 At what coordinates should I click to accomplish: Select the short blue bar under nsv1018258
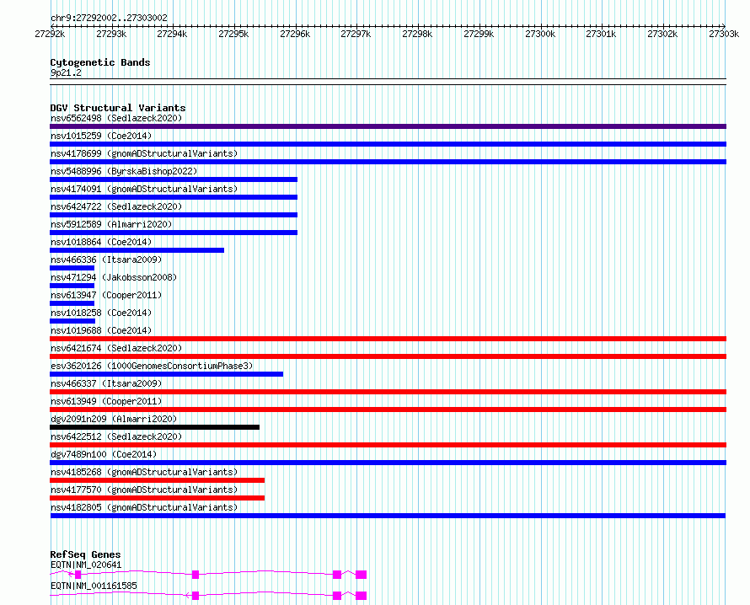[72, 321]
